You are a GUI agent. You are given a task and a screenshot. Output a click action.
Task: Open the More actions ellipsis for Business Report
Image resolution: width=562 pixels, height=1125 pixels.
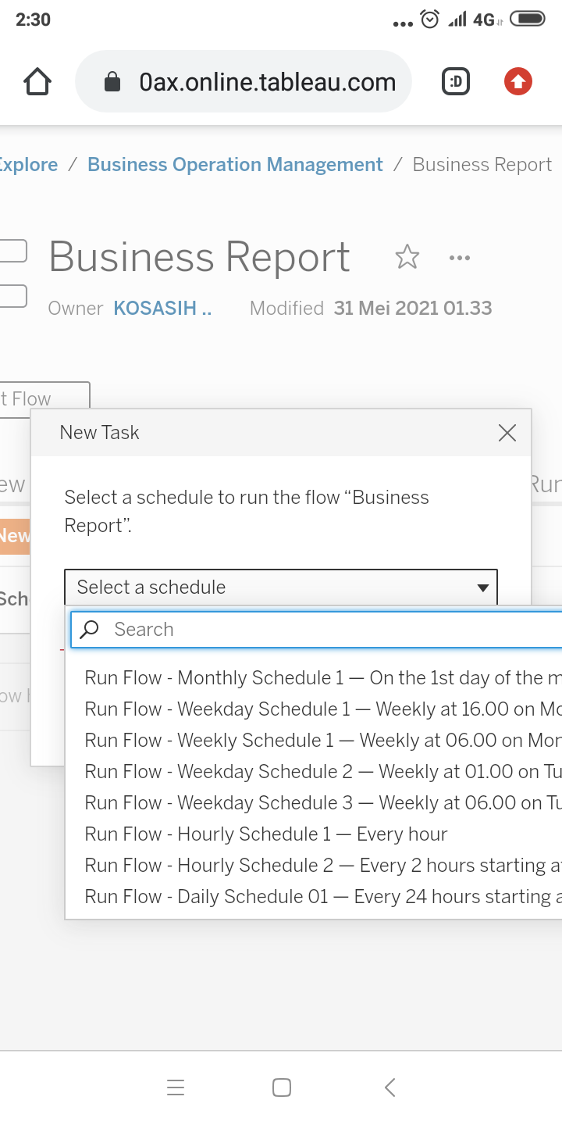[459, 258]
